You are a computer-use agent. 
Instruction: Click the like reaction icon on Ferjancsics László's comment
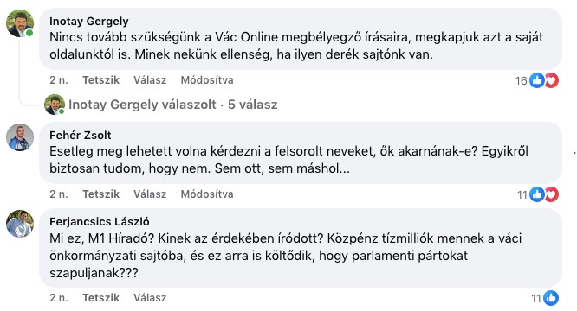coord(551,298)
